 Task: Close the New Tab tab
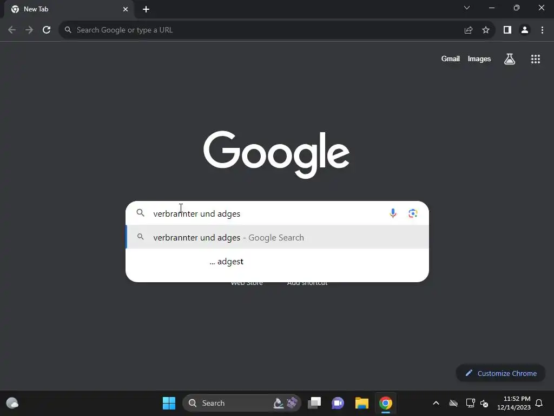126,9
